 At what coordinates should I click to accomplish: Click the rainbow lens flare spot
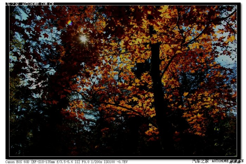(x=69, y=22)
